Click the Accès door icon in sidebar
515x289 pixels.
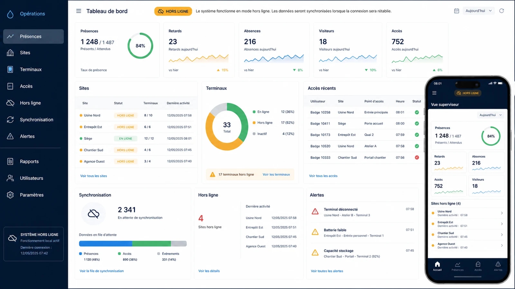(x=10, y=86)
